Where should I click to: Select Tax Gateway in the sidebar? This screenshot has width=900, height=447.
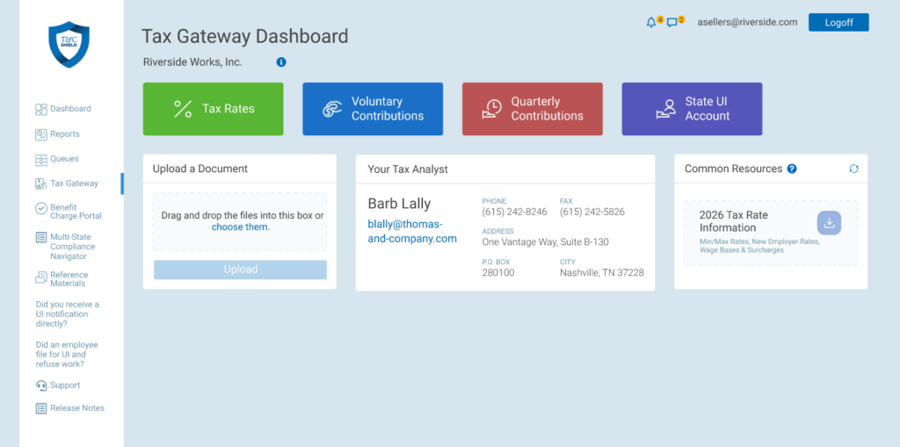click(x=74, y=184)
